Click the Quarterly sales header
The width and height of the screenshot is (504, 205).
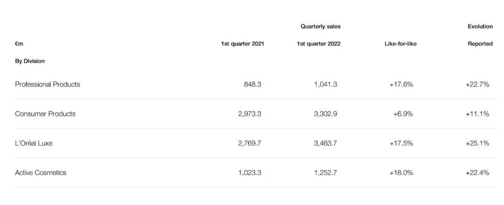321,27
